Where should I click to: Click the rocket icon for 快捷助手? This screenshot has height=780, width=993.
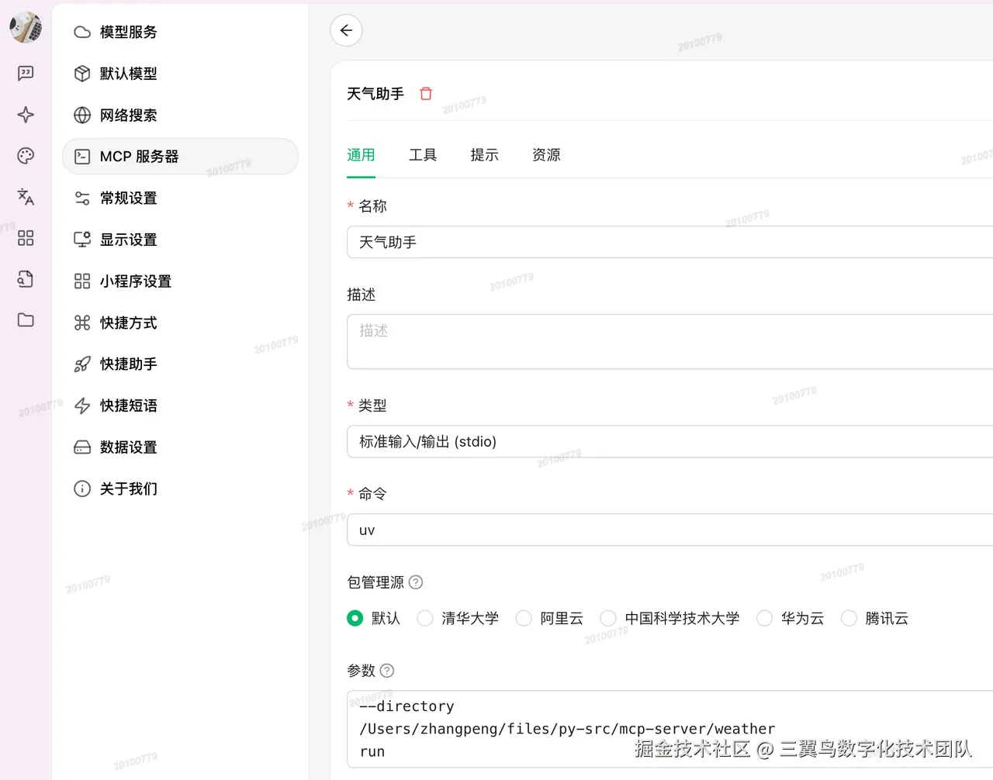pos(82,364)
